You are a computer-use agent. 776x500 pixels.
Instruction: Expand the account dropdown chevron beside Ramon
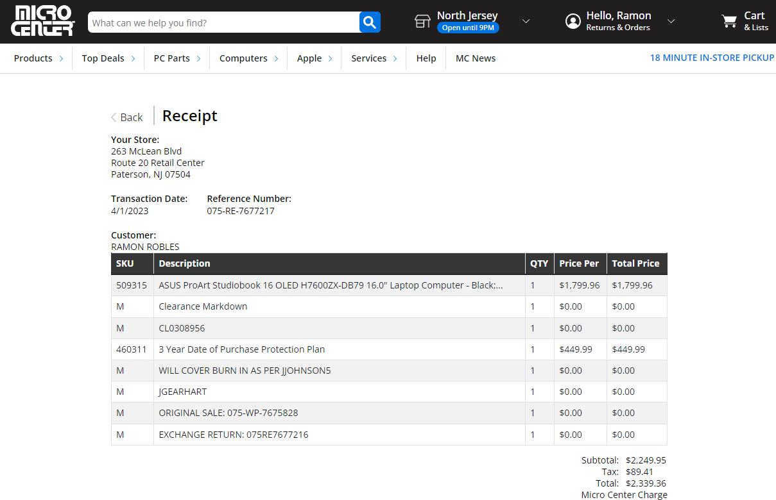[671, 21]
